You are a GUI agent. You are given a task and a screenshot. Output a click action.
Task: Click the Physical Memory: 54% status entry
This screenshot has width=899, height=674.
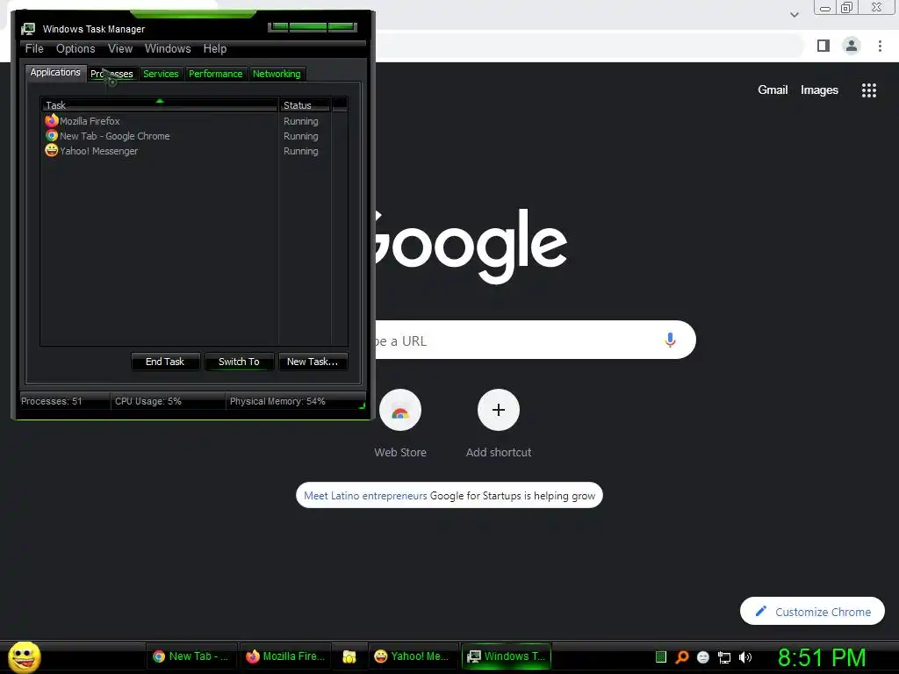point(277,401)
